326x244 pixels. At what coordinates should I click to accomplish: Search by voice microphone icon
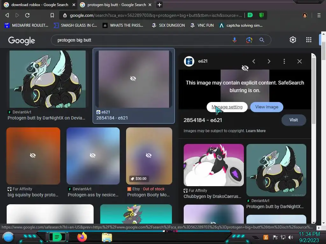click(235, 40)
